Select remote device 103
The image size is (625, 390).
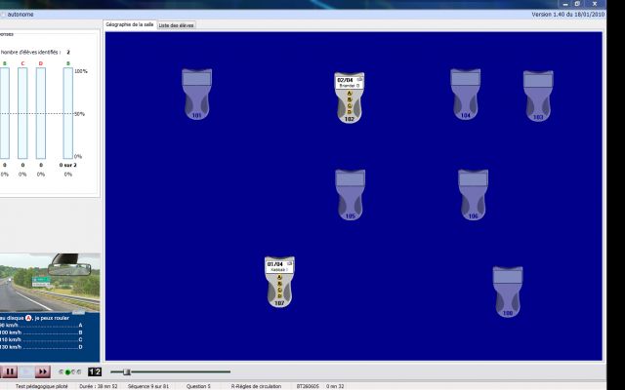537,96
